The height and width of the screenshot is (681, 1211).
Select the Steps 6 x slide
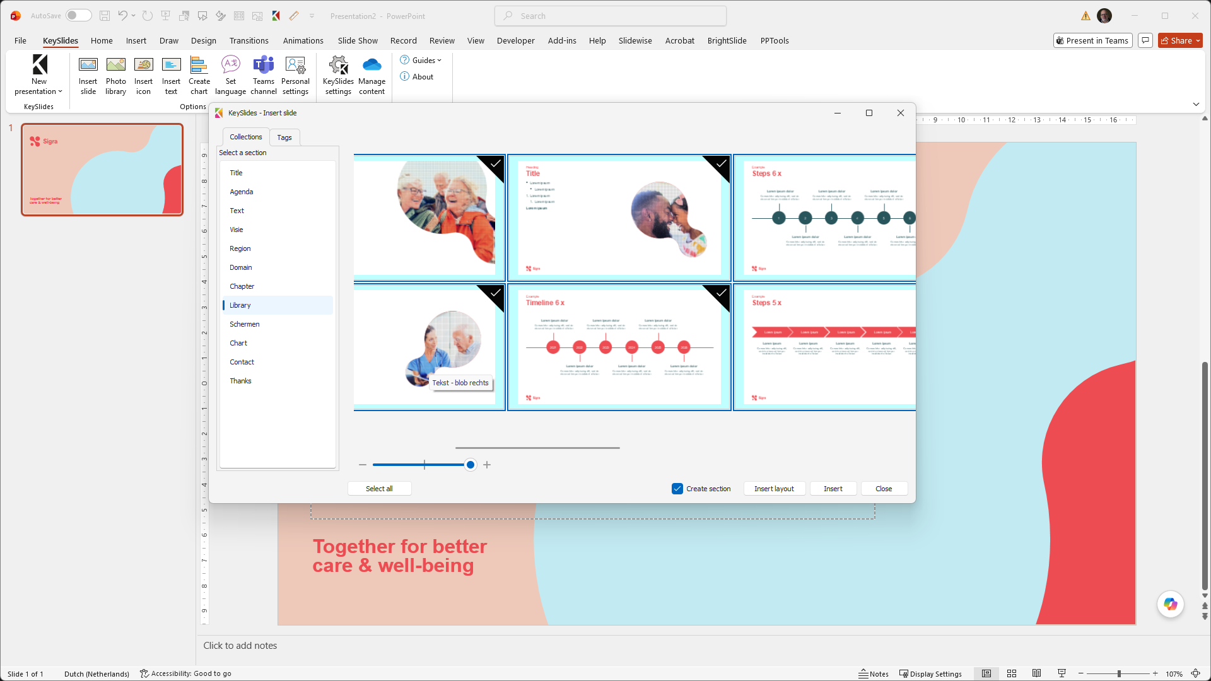click(824, 218)
